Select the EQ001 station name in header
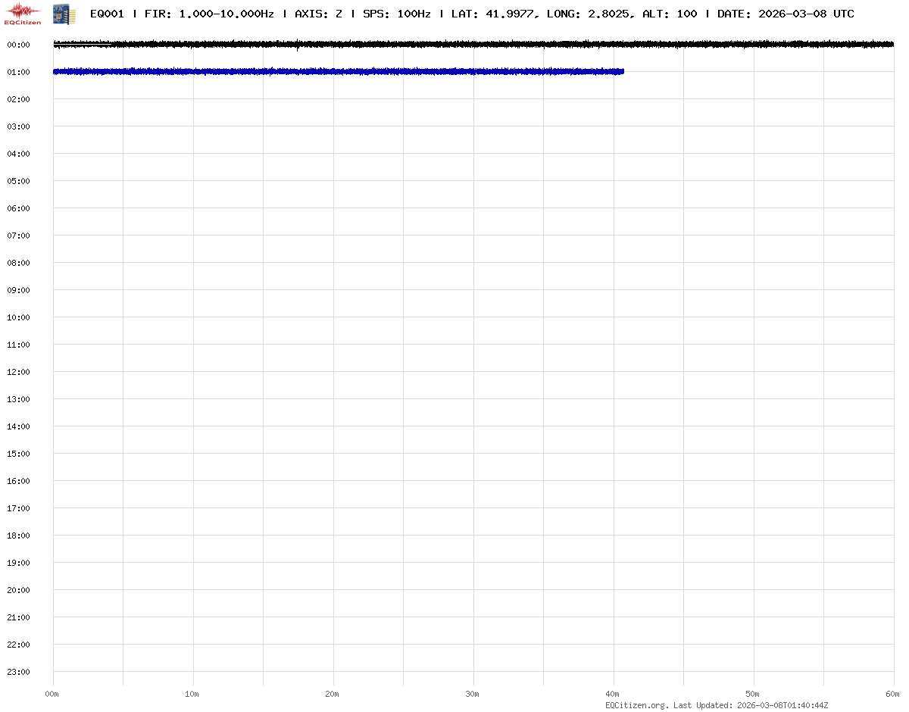This screenshot has height=712, width=909. click(107, 14)
